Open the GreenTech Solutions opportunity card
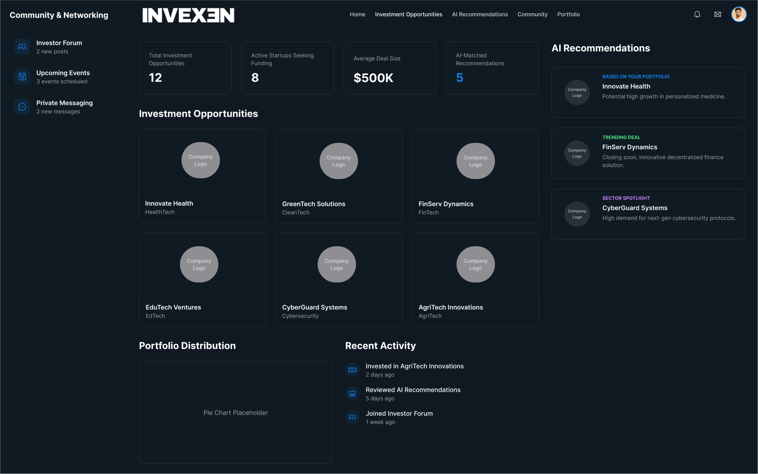Image resolution: width=758 pixels, height=474 pixels. point(339,176)
